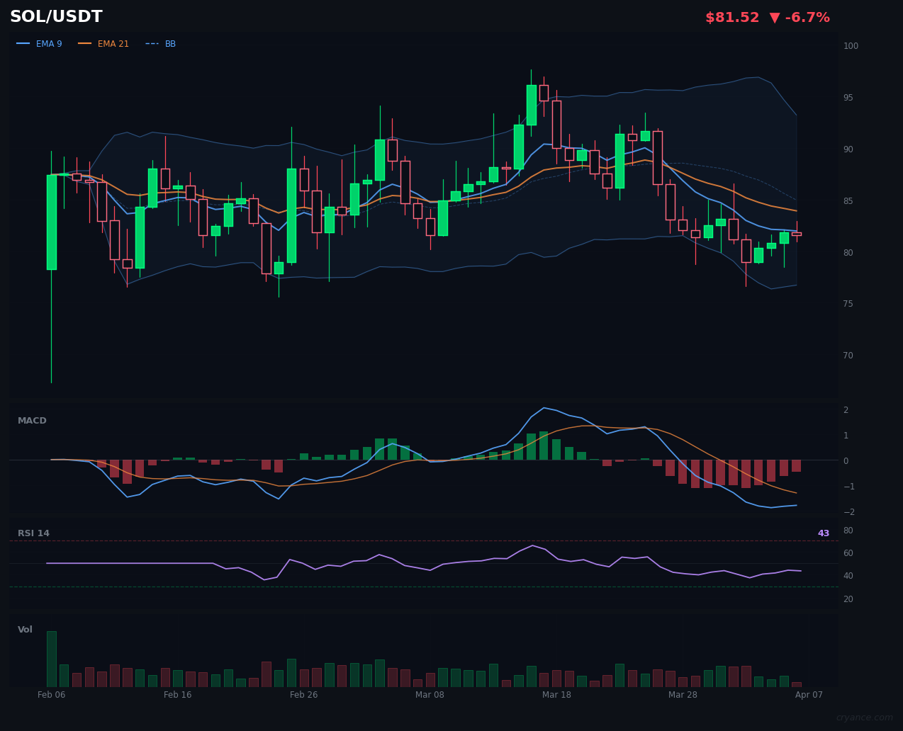This screenshot has height=731, width=903.
Task: Click the Vol panel label
Action: [x=25, y=629]
